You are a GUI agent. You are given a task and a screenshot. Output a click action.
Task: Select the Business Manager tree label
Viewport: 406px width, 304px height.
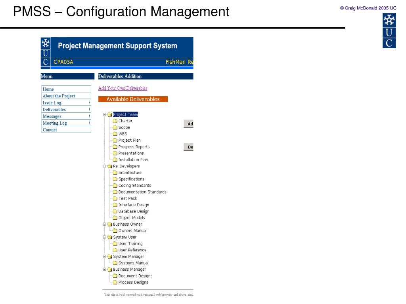click(130, 269)
